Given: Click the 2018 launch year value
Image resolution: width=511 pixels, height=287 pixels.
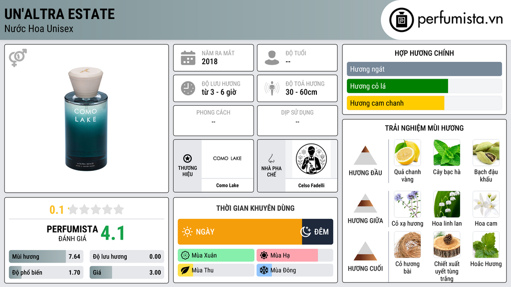Looking at the screenshot, I should 210,61.
